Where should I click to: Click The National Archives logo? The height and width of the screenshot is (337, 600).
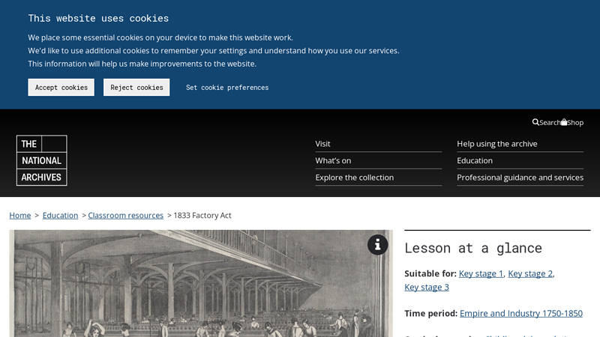[x=41, y=160]
